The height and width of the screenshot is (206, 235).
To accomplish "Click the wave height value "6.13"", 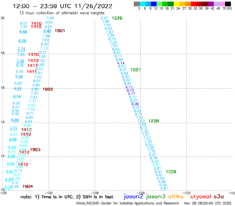I will pyautogui.click(x=18, y=171).
